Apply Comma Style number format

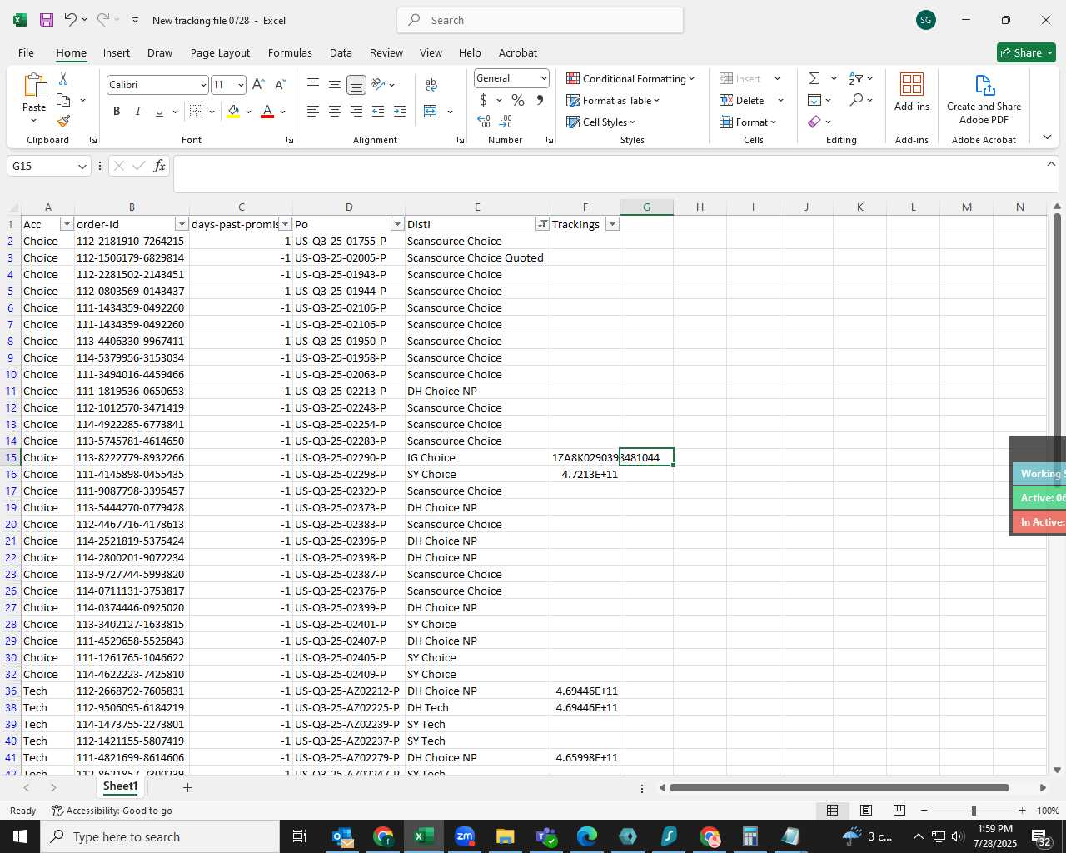[540, 100]
